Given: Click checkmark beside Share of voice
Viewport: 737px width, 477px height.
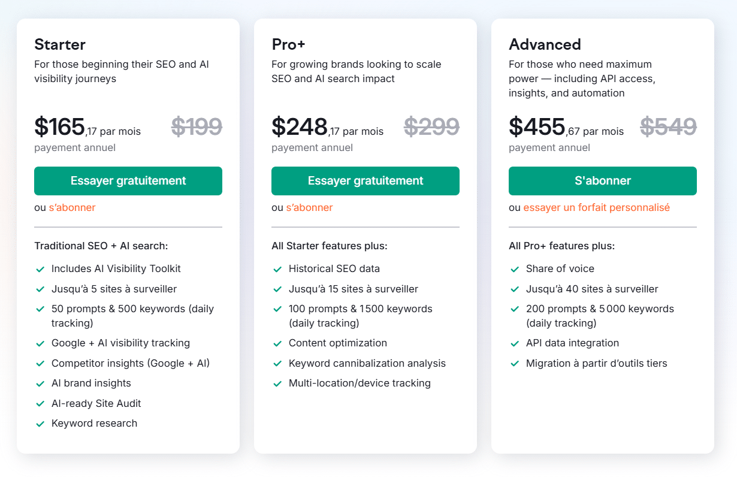Looking at the screenshot, I should coord(515,269).
